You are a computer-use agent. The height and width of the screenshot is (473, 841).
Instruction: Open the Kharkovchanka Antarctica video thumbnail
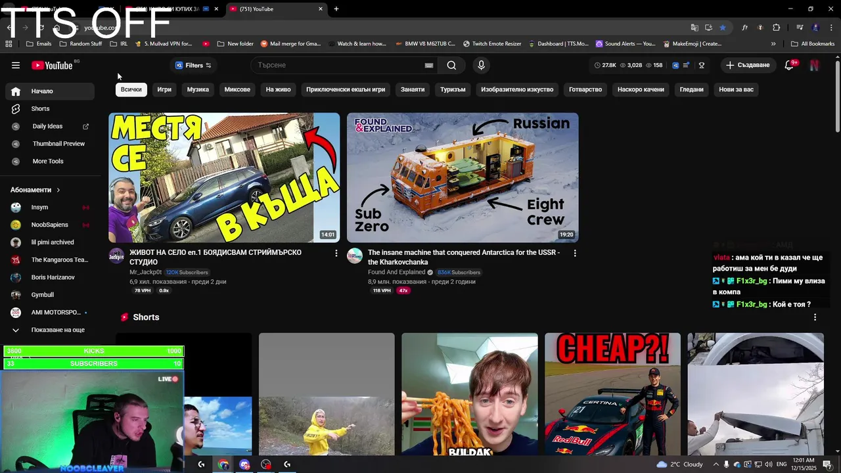463,177
